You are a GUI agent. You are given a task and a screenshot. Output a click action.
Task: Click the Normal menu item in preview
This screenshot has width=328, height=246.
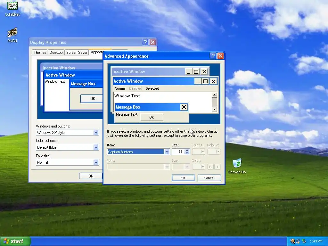tap(120, 88)
